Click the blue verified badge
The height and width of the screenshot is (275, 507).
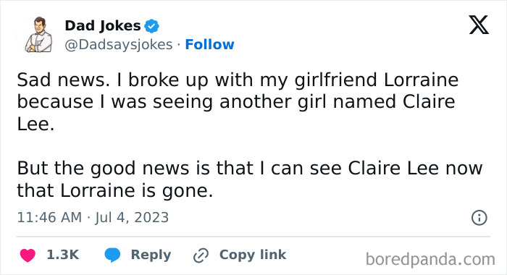pyautogui.click(x=151, y=26)
